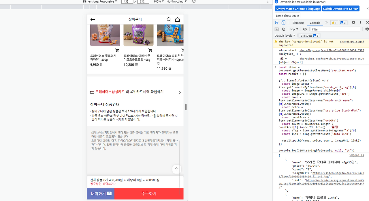
Task: Open the No throttling dropdown
Action: (x=175, y=1)
